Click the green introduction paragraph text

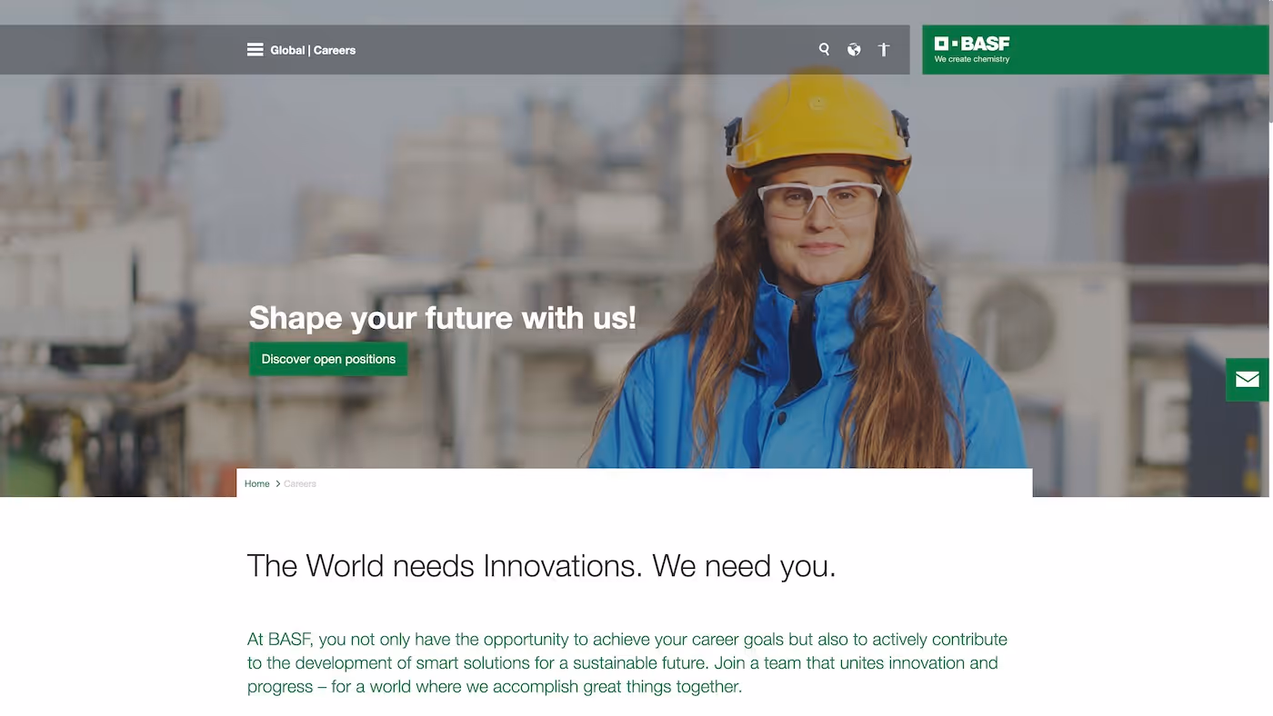(x=627, y=661)
